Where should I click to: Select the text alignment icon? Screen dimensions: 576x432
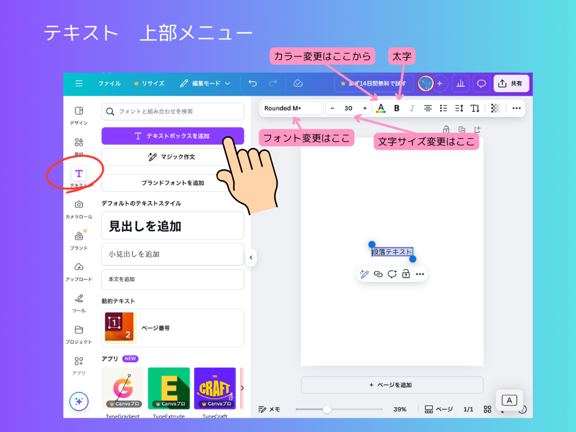pyautogui.click(x=427, y=108)
